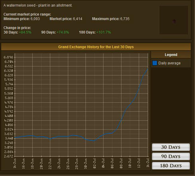195x176 pixels.
Task: Click the 6,896 y-axis label
Action: point(8,57)
